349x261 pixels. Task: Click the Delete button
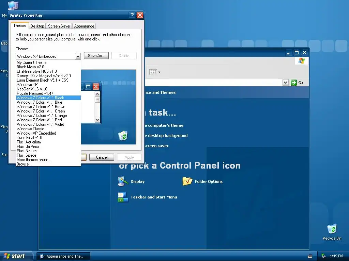124,56
